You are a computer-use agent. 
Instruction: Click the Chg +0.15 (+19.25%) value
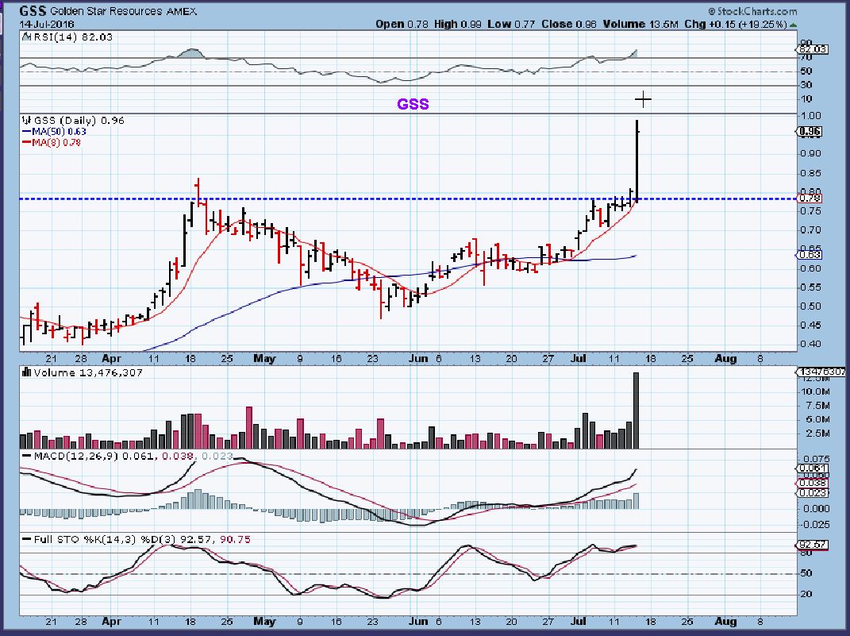(x=735, y=25)
